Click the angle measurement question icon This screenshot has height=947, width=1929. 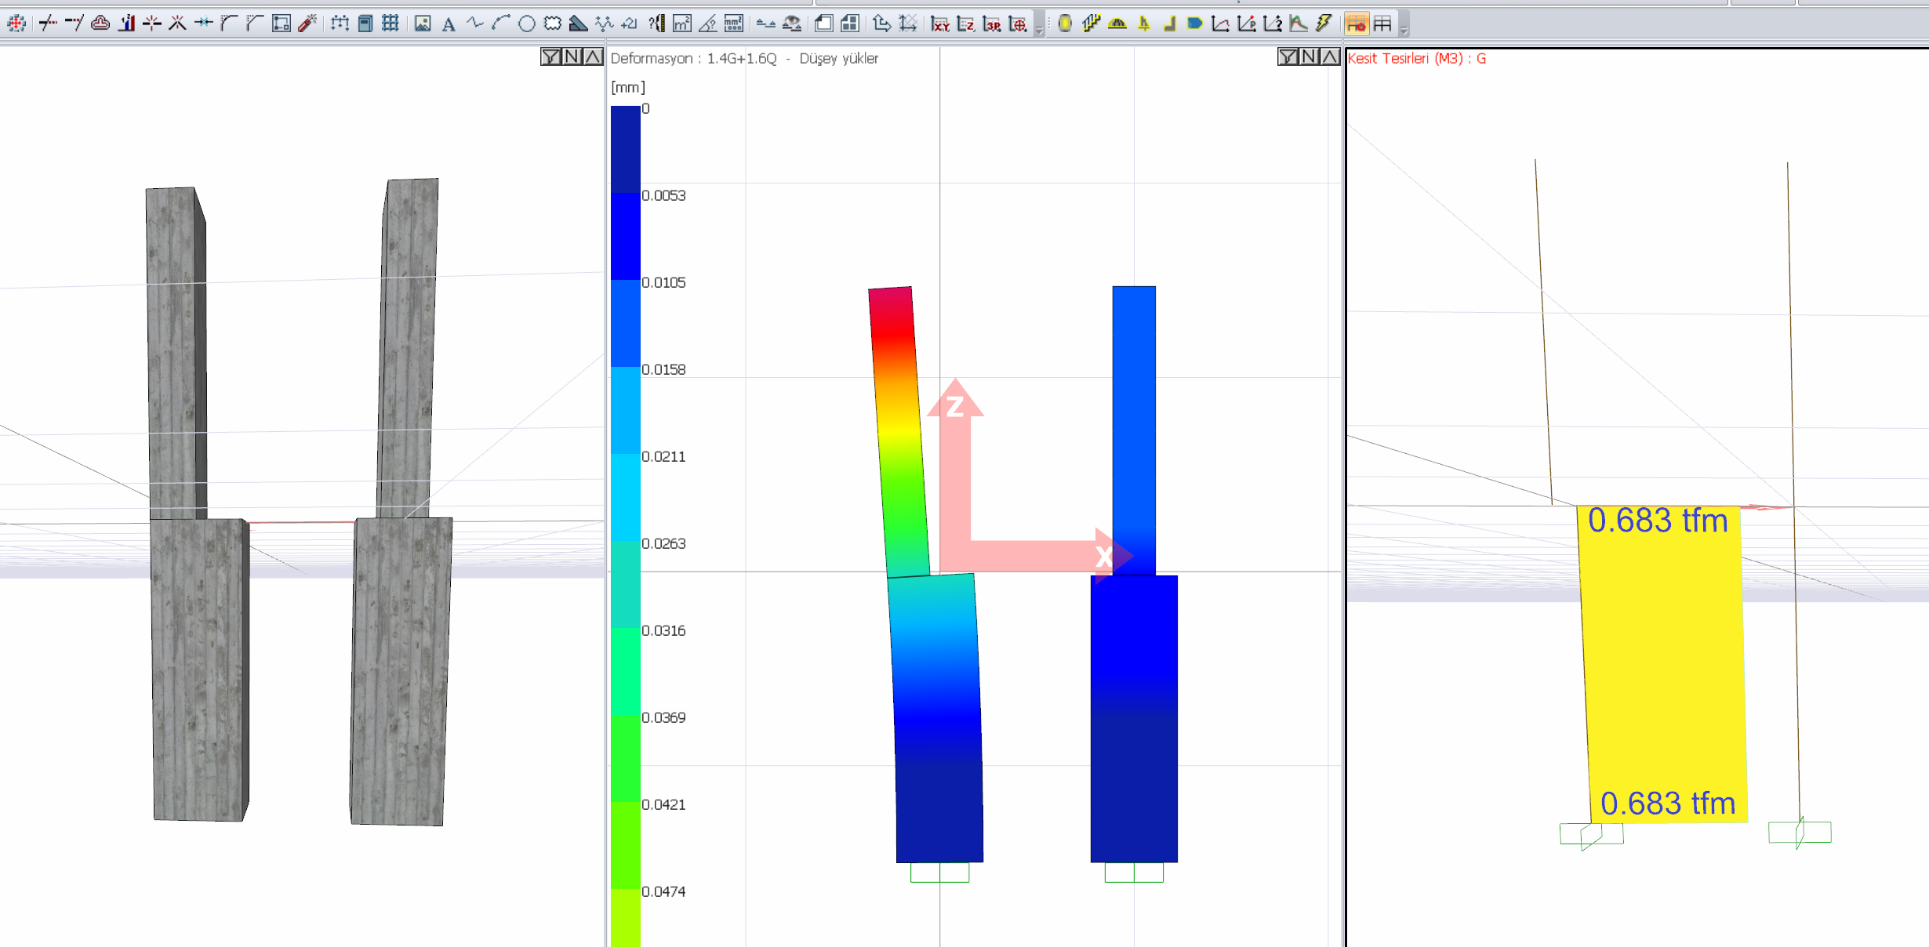[x=708, y=24]
